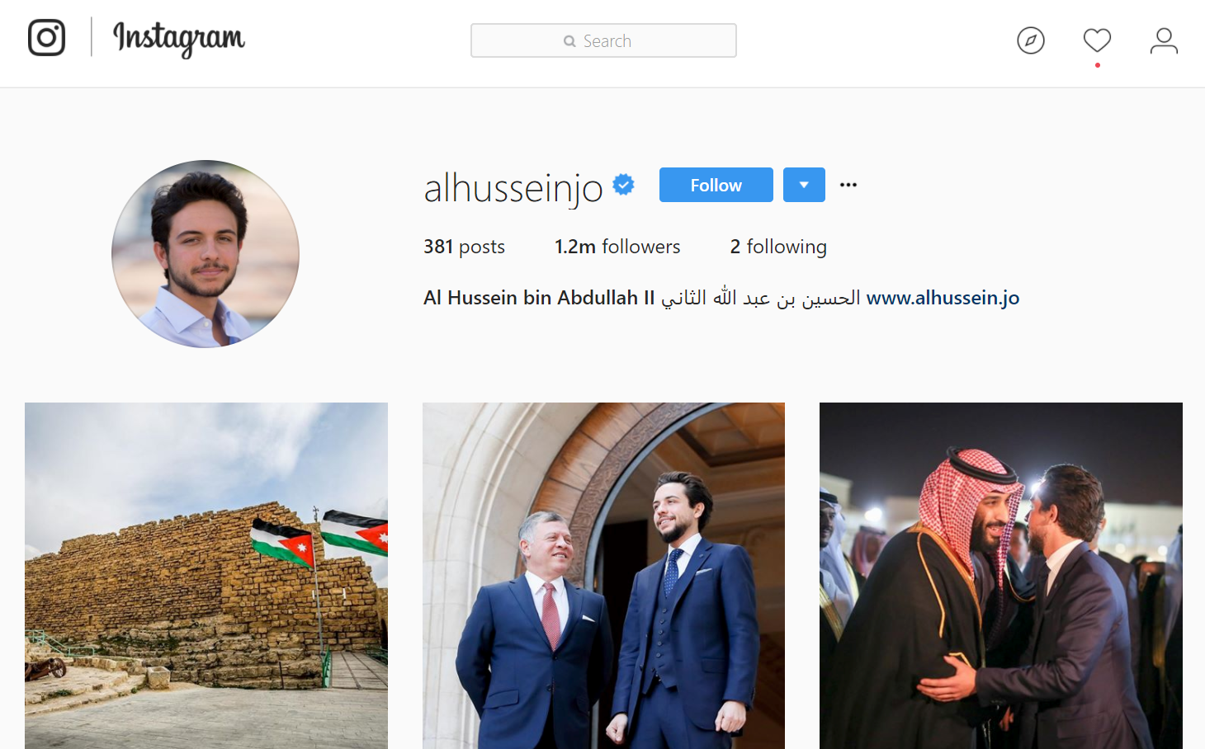Click the blue verified badge
Viewport: 1205px width, 749px height.
(x=624, y=185)
